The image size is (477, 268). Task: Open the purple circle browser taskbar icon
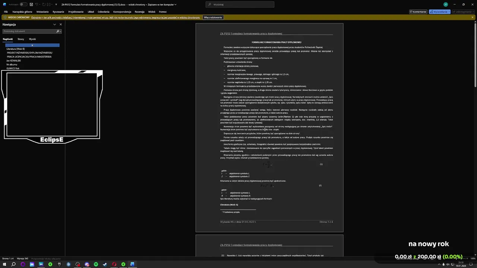click(x=23, y=264)
